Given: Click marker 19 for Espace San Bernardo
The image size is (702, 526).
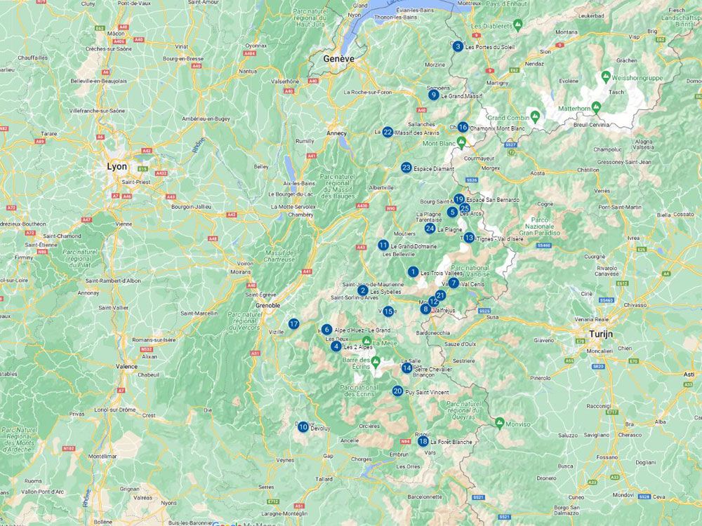Looking at the screenshot, I should pyautogui.click(x=459, y=199).
